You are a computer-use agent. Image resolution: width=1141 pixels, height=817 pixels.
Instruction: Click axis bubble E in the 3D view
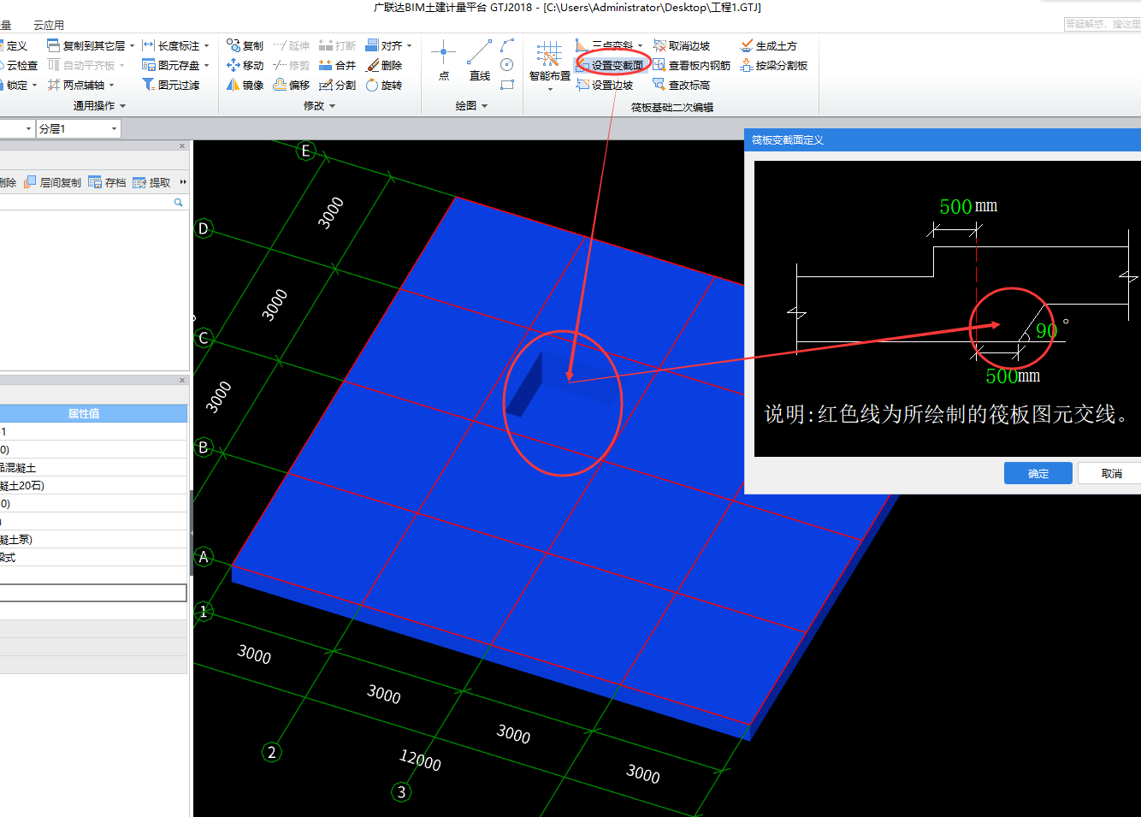tap(305, 151)
